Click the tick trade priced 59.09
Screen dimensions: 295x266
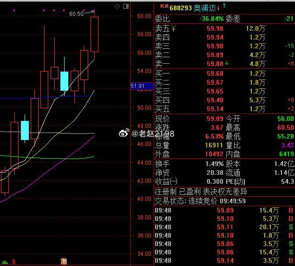225,210
